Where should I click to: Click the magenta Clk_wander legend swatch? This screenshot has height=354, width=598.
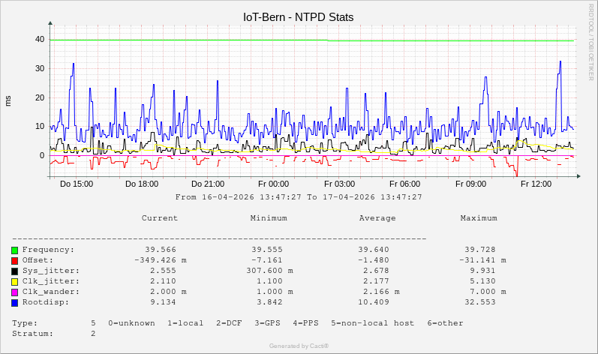click(x=15, y=292)
